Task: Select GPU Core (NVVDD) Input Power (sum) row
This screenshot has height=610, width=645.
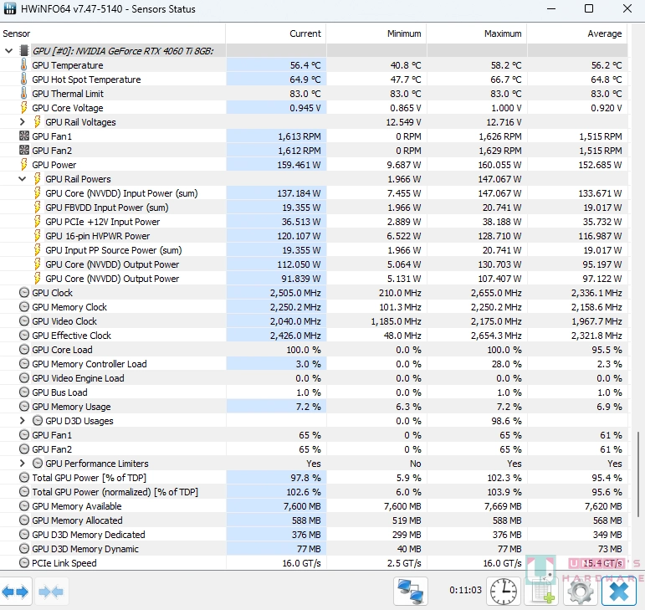Action: point(315,193)
